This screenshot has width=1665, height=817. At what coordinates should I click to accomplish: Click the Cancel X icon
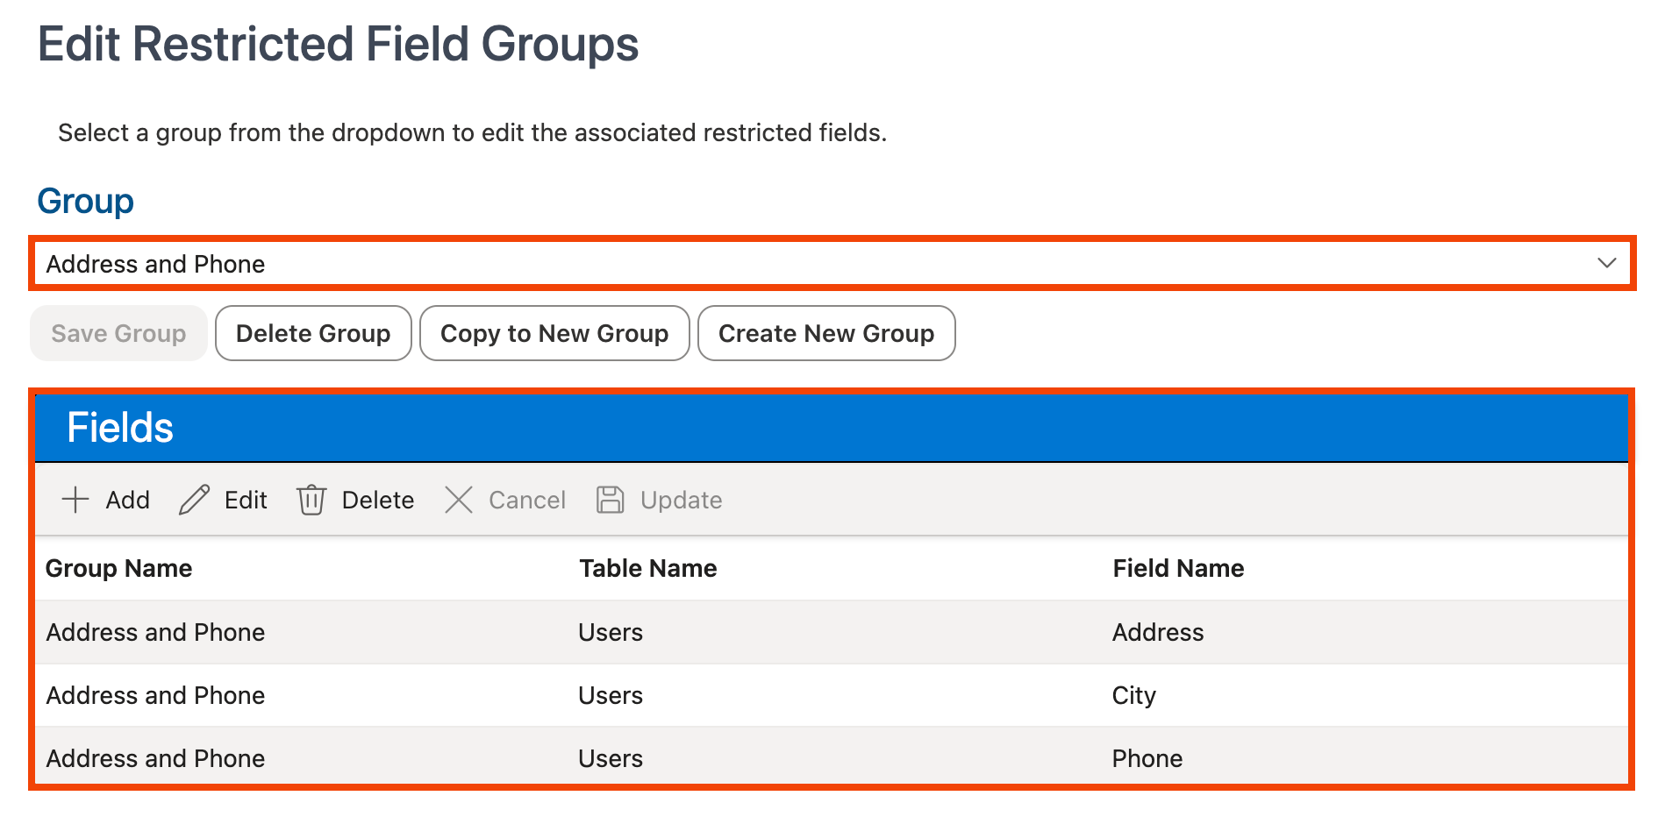[459, 500]
